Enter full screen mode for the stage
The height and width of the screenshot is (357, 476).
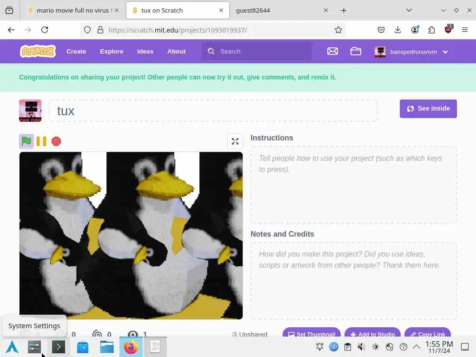235,141
